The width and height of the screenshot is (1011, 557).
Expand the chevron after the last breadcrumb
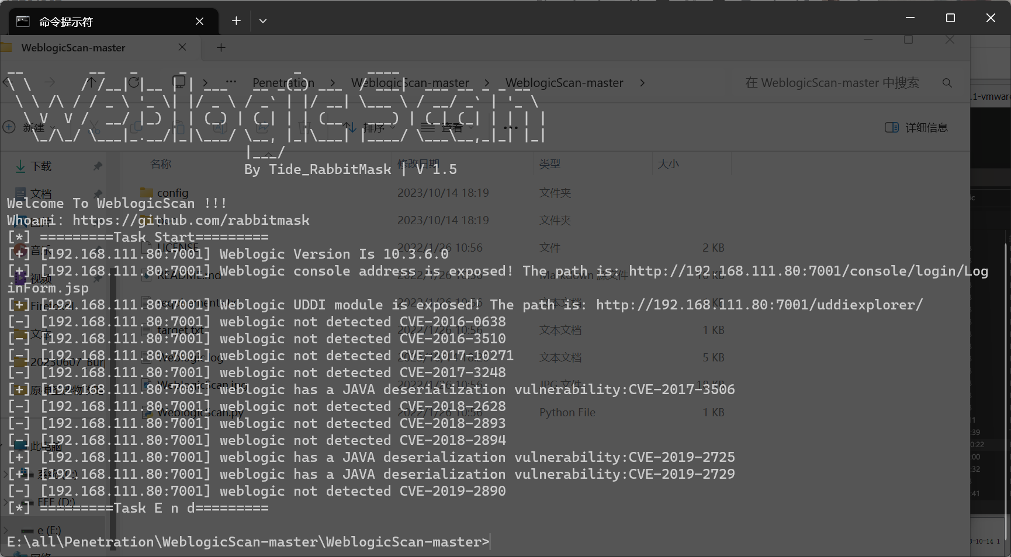click(642, 83)
